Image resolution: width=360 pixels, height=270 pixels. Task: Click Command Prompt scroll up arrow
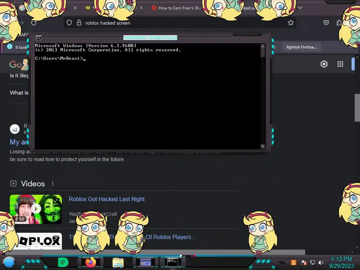point(263,46)
